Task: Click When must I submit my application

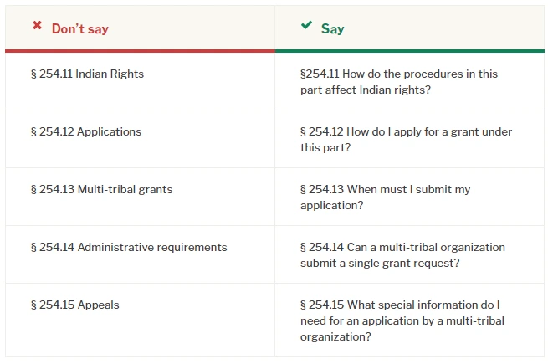Action: click(385, 197)
